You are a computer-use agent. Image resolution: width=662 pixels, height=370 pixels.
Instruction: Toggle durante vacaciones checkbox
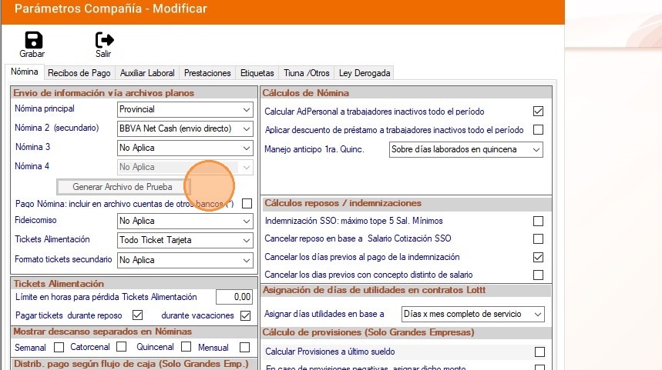(245, 315)
